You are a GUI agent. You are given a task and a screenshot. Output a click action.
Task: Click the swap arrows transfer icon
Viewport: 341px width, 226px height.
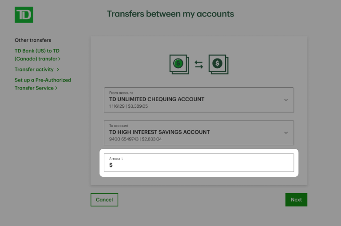[x=199, y=65]
